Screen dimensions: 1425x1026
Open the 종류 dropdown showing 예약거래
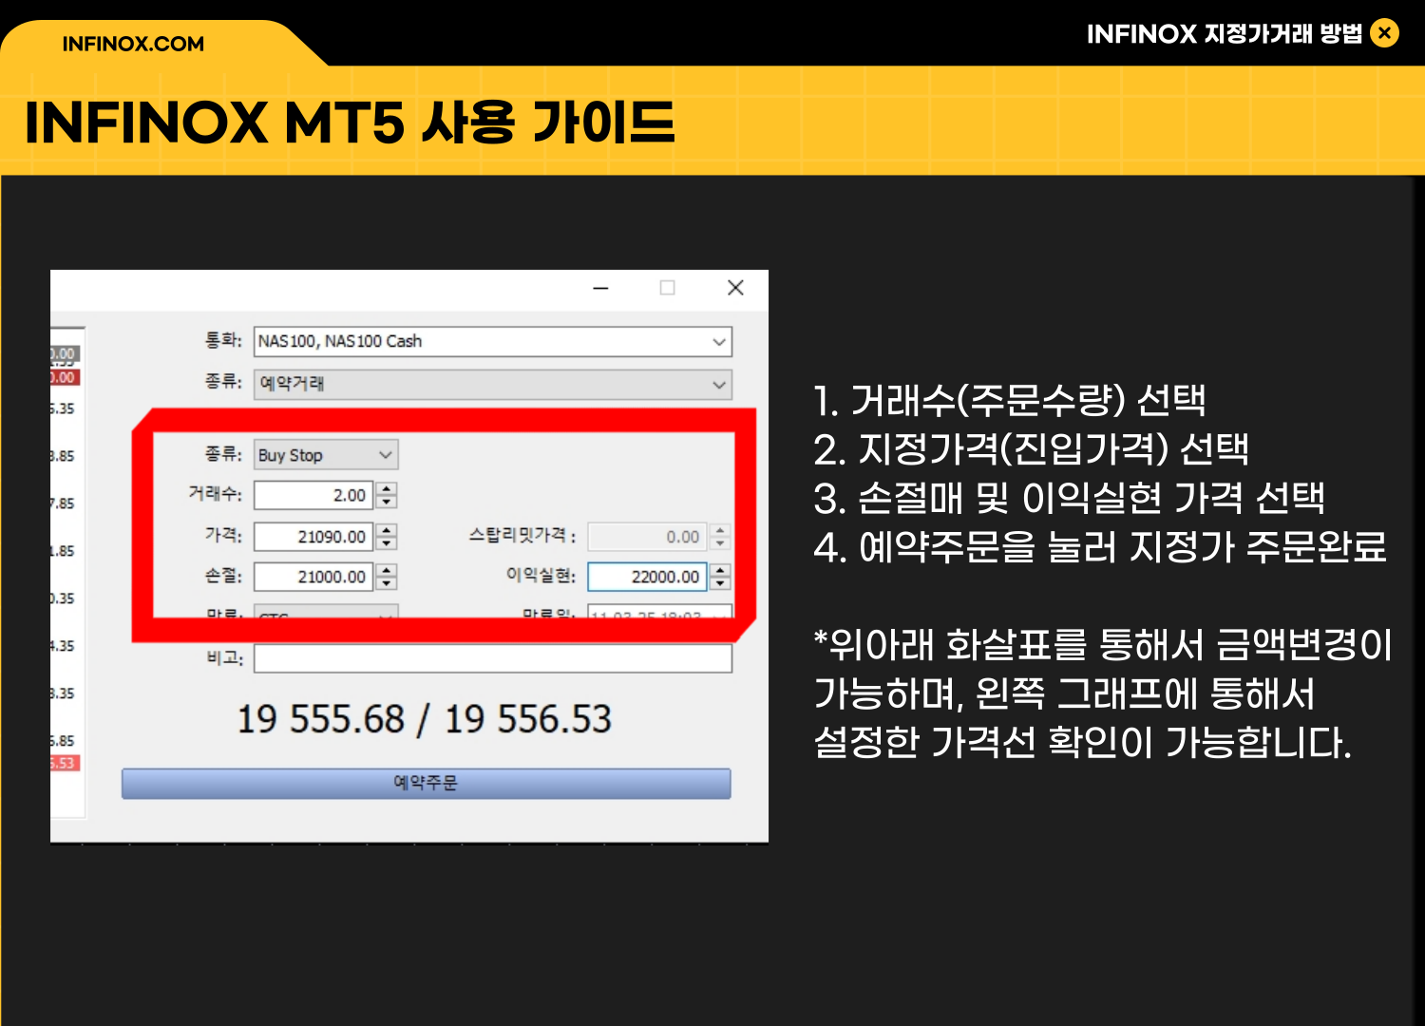pos(493,384)
